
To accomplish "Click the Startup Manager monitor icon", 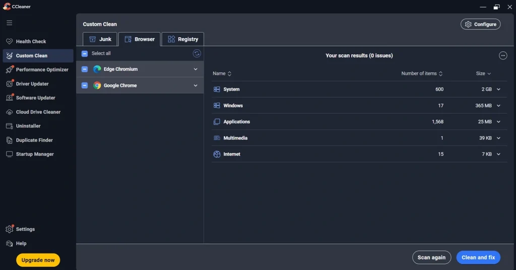I will (x=9, y=154).
